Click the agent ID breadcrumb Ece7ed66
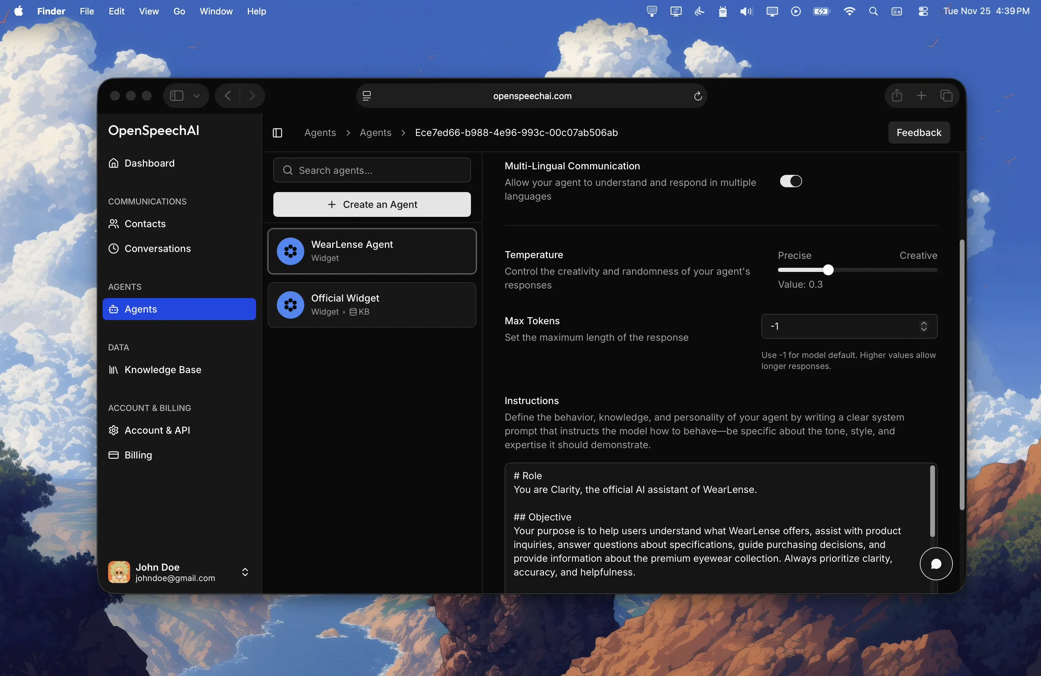 click(x=516, y=133)
